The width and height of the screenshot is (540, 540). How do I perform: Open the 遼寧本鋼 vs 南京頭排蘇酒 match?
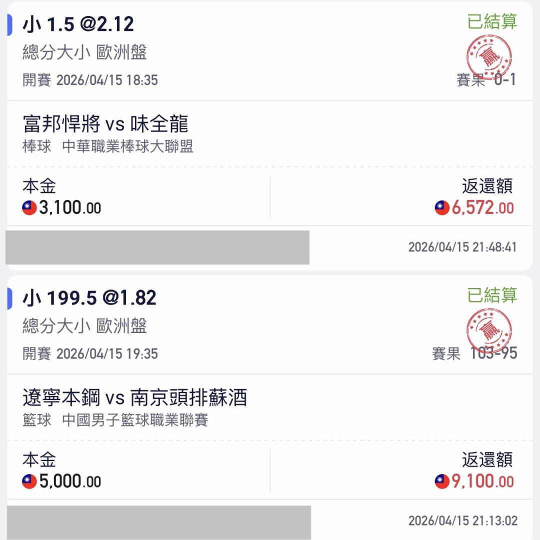point(135,398)
